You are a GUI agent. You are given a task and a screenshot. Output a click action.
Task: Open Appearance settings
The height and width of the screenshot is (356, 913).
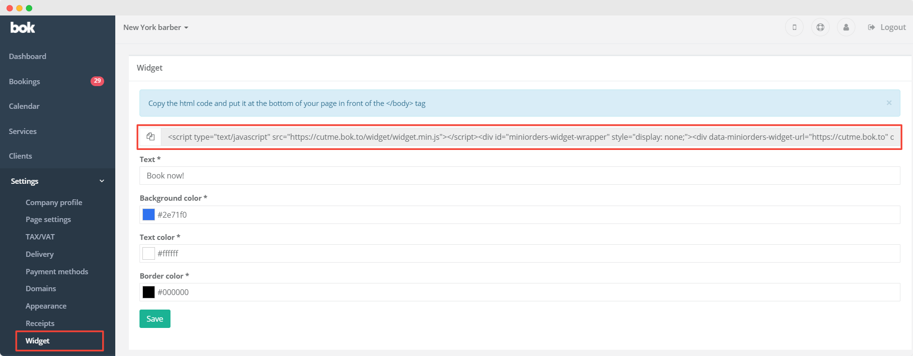point(46,306)
